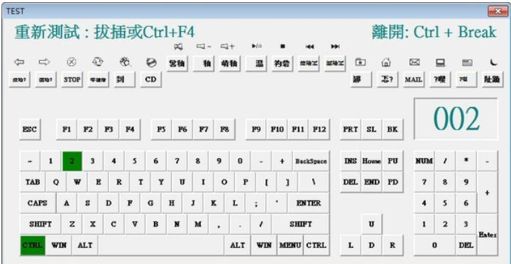Click the SL scroll lock key

pos(371,129)
